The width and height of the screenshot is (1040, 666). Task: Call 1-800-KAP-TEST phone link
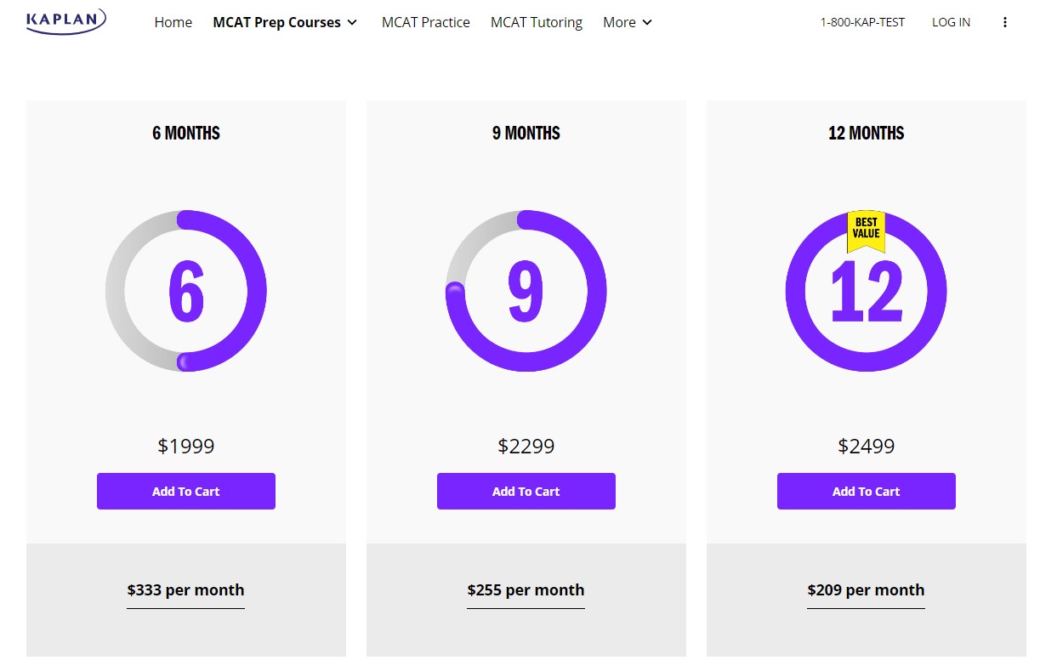point(862,22)
